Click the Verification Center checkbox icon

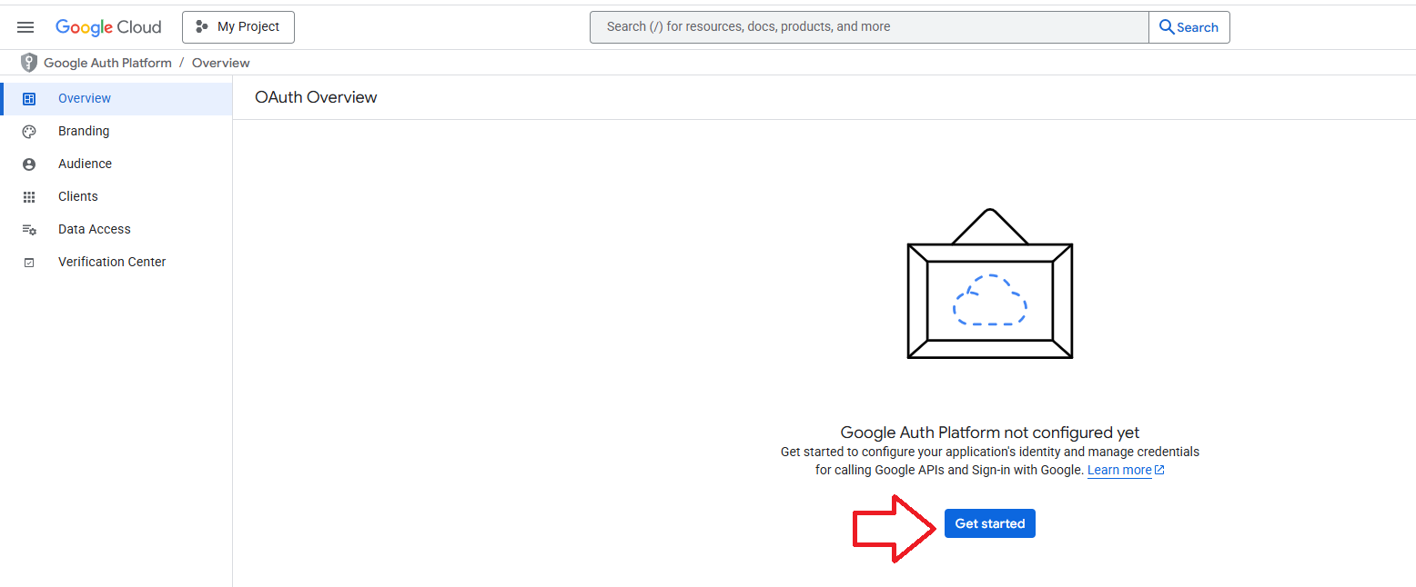(x=29, y=262)
